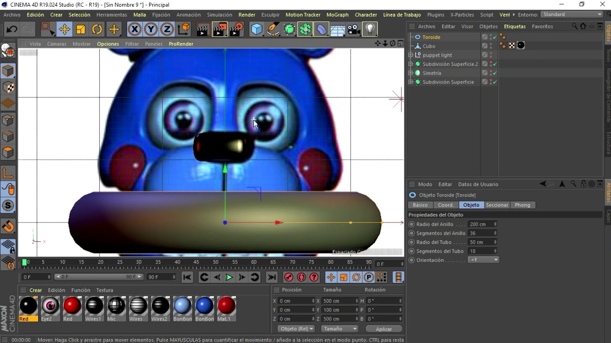The image size is (611, 343).
Task: Add a camera object
Action: pos(354,30)
